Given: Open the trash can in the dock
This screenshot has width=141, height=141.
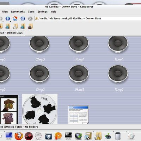Looking at the screenshot, I should [x=118, y=136].
